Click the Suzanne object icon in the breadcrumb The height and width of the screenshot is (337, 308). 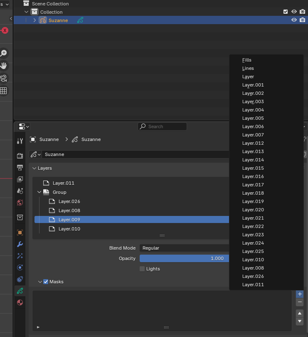(x=33, y=139)
